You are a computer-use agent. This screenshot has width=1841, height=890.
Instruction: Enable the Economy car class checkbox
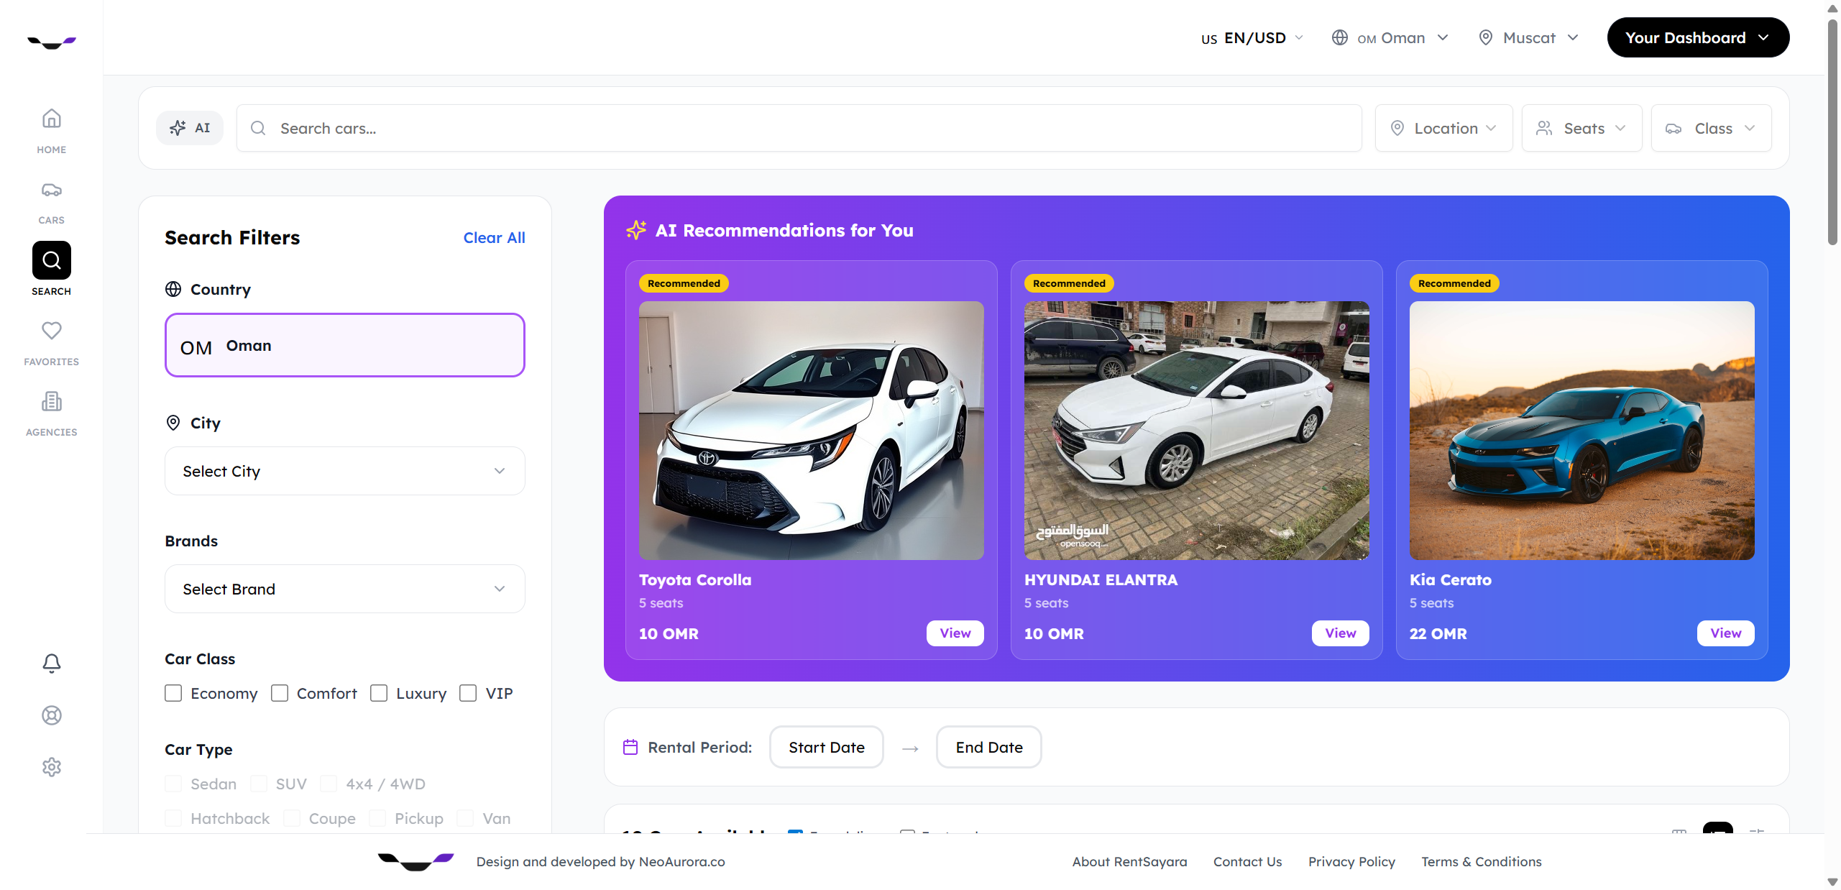pyautogui.click(x=173, y=693)
